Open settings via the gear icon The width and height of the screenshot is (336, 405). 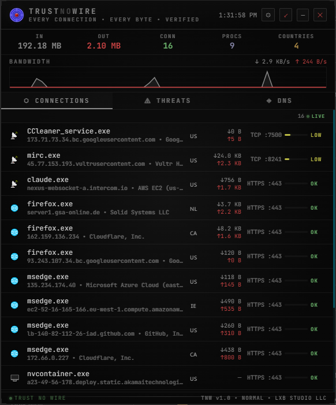[268, 15]
